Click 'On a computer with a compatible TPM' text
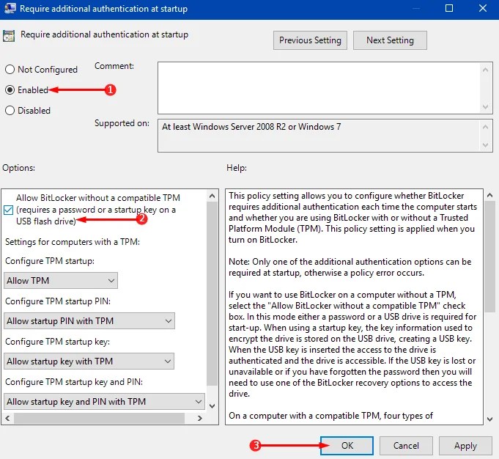Screen dimensions: 499x459 (330, 416)
